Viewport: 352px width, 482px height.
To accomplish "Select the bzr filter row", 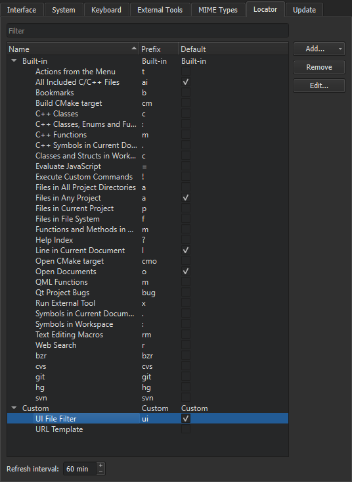I will tap(148, 356).
